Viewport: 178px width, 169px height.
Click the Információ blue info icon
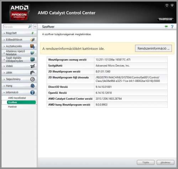click(x=32, y=92)
